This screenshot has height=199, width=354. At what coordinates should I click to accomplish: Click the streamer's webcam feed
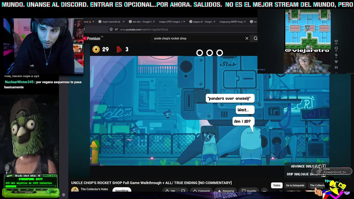(43, 46)
